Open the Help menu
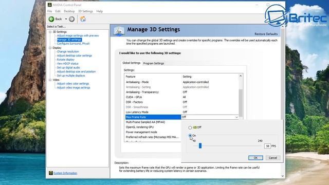Viewport: 329px width, 185px height. tap(100, 11)
